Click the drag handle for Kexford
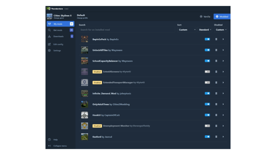 [x=216, y=137]
